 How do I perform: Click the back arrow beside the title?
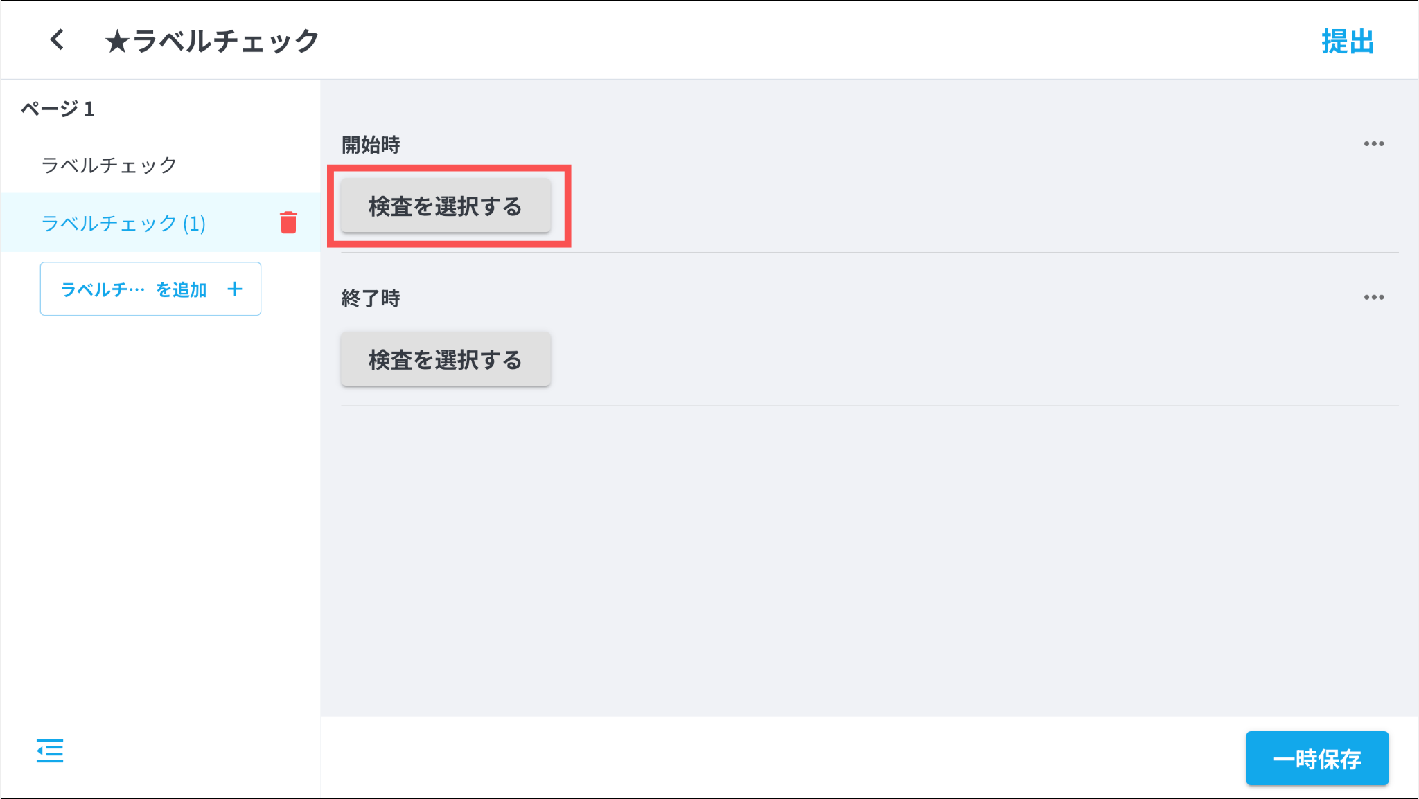click(57, 39)
